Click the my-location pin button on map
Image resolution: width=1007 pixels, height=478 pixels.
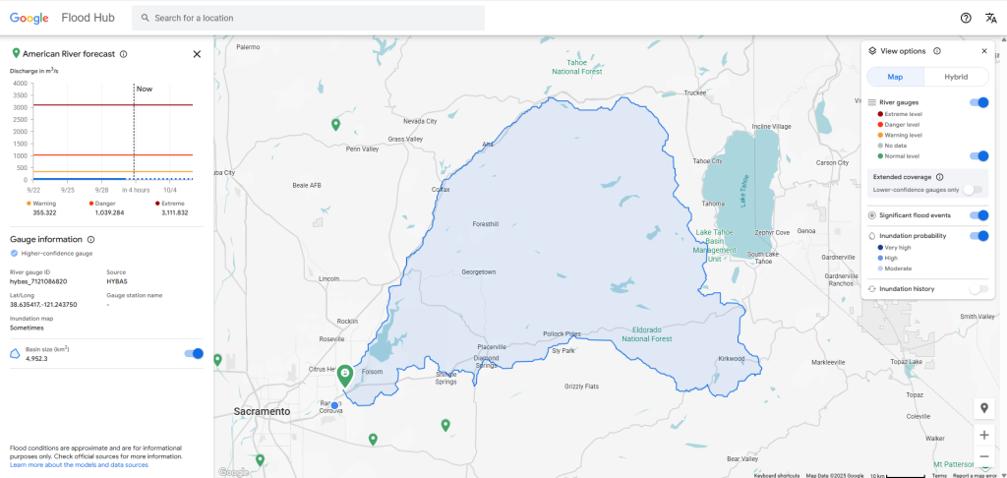point(983,409)
